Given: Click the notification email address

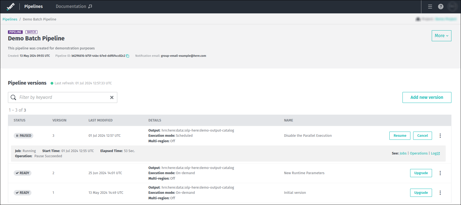Looking at the screenshot, I should tap(183, 56).
